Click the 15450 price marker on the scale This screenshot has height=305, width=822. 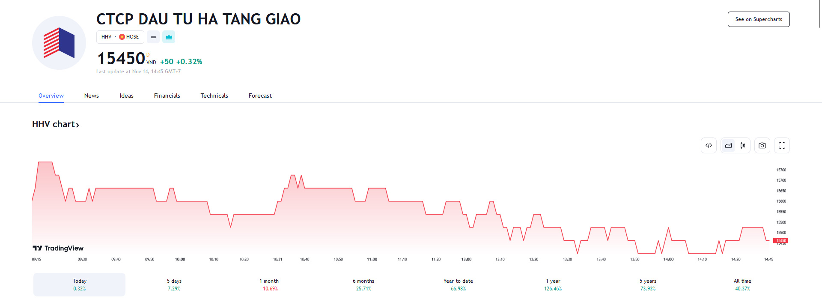click(x=781, y=240)
